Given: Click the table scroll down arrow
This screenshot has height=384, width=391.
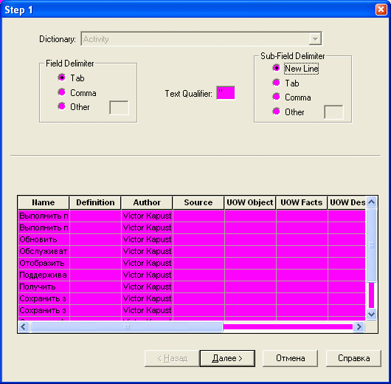Looking at the screenshot, I should pyautogui.click(x=372, y=314).
